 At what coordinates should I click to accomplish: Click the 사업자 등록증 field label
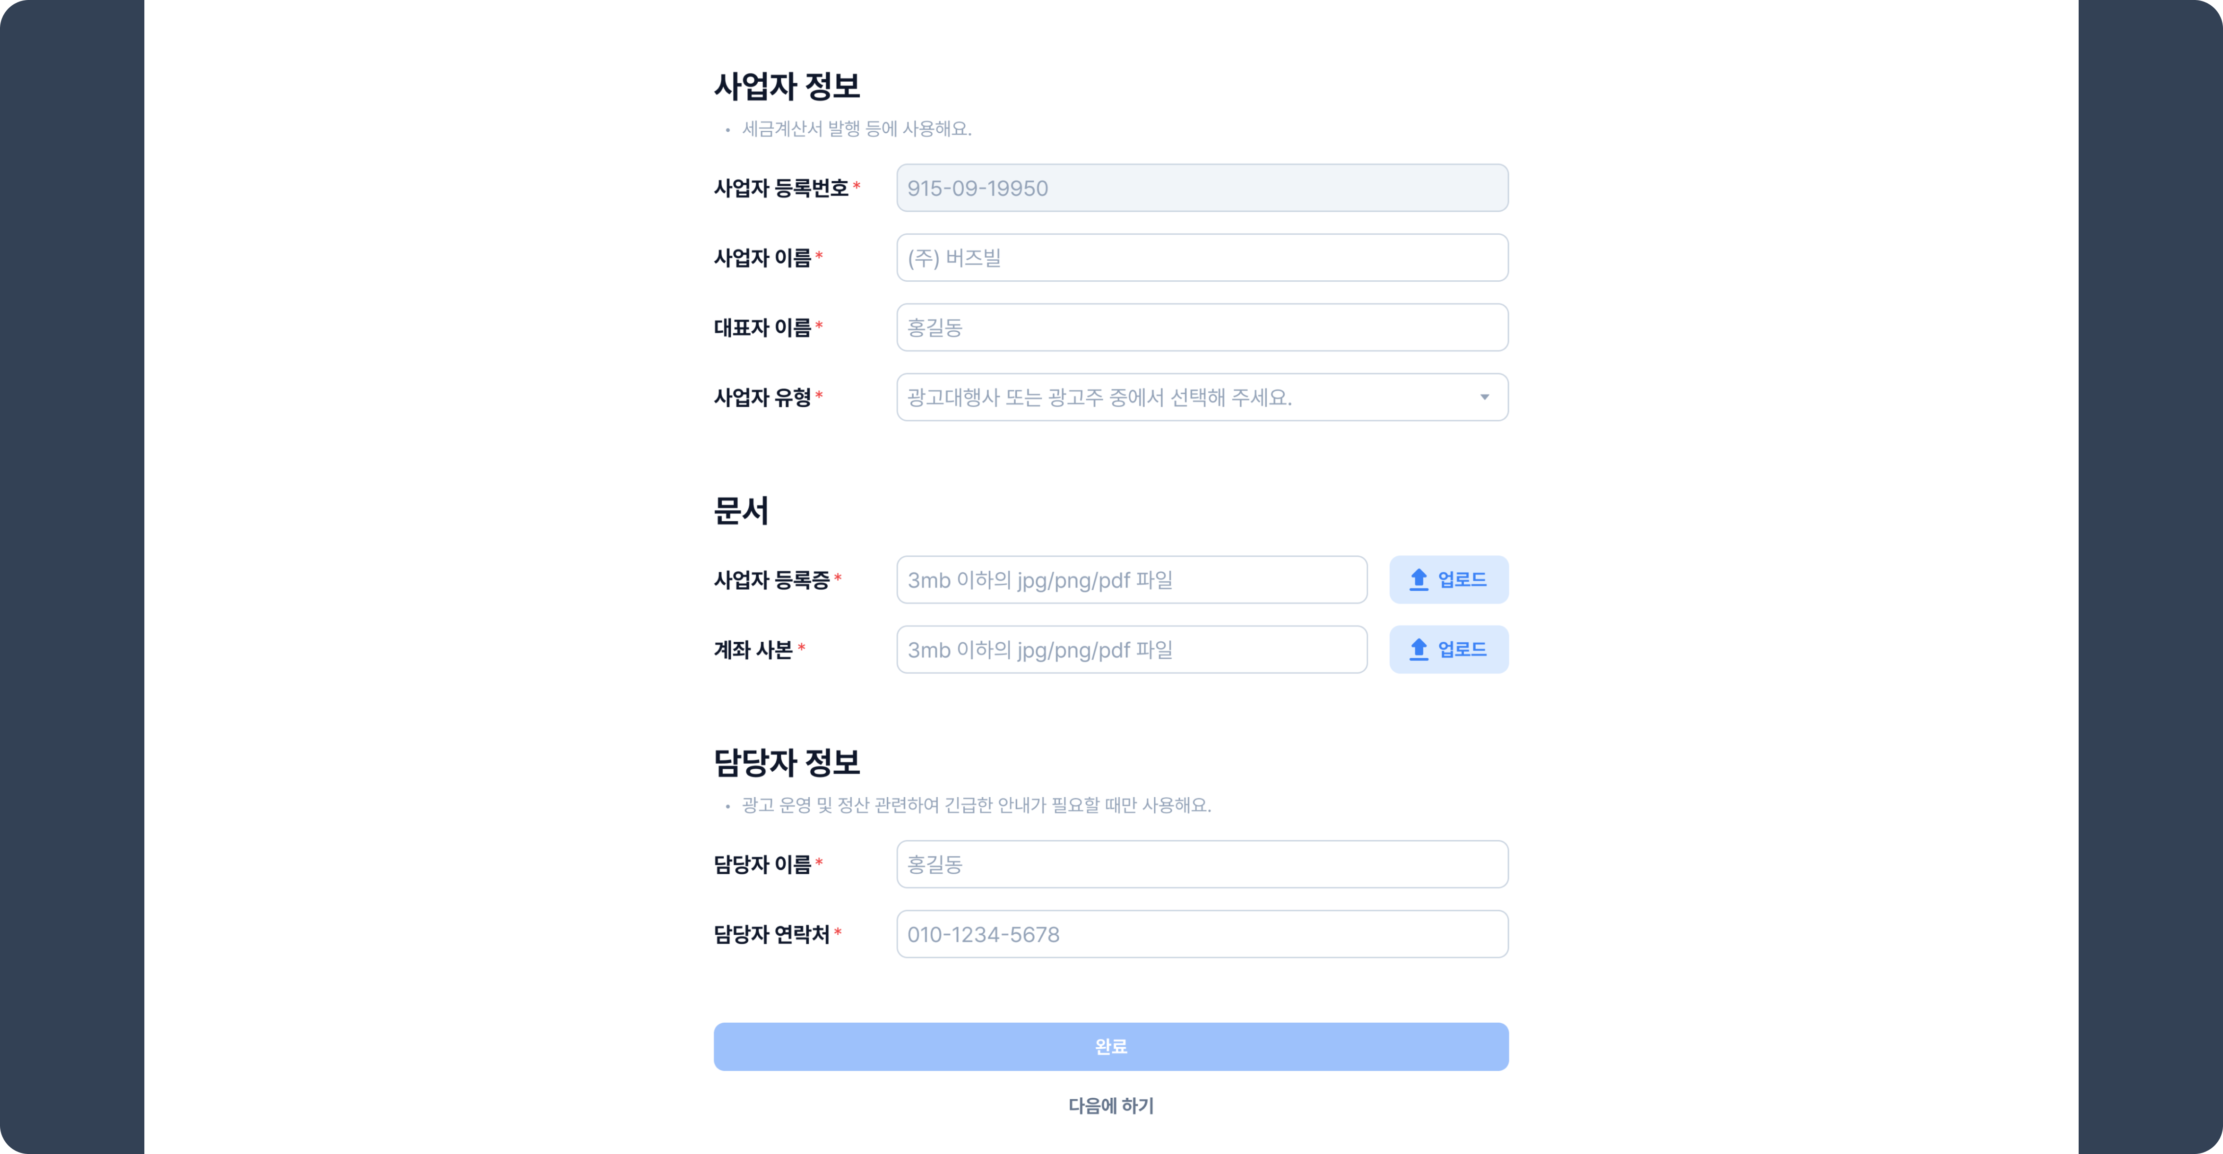coord(771,579)
